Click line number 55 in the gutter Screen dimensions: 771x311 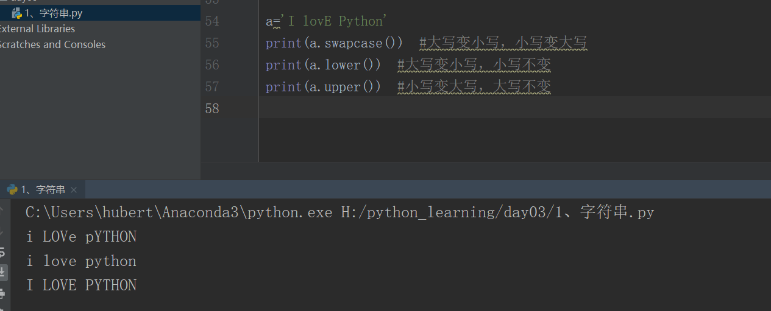211,43
